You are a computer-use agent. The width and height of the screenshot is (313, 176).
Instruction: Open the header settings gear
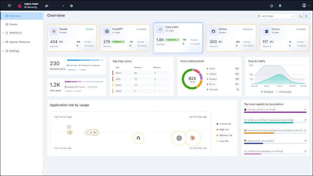[x=72, y=6]
